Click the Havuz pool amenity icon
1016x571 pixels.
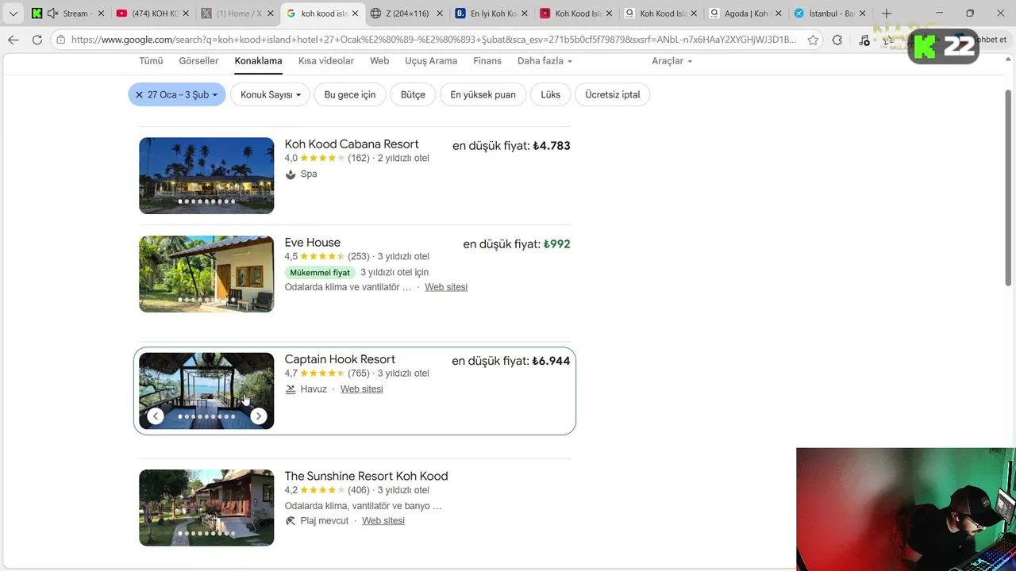pos(291,389)
